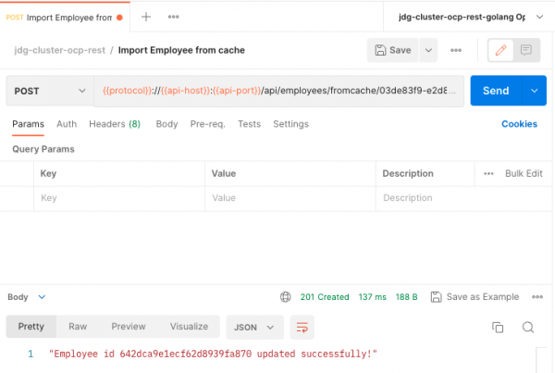Search within the response body
This screenshot has height=373, width=555.
tap(528, 327)
